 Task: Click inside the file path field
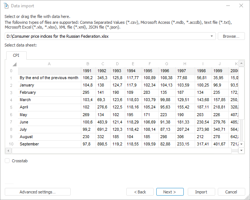click(x=106, y=36)
